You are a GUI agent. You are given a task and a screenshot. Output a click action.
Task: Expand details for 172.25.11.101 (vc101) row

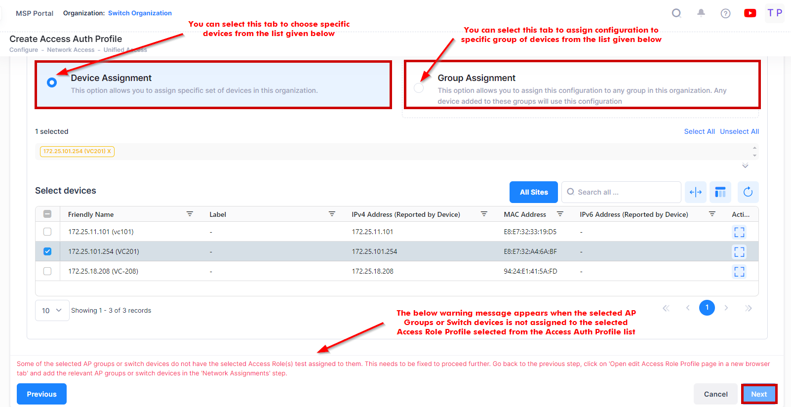(x=739, y=232)
